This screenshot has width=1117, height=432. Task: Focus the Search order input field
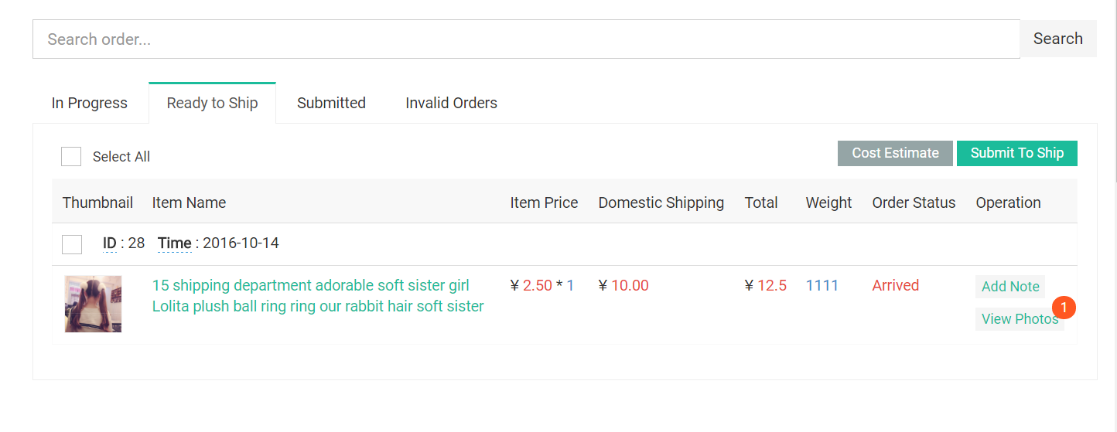[526, 39]
